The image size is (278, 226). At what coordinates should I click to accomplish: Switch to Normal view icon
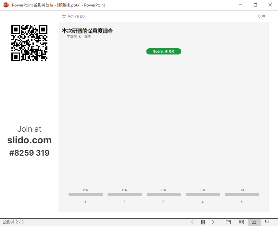point(228,222)
